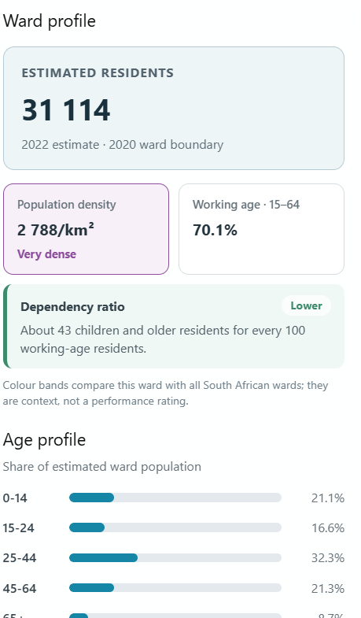
Task: Click the Dependency ratio description text
Action: [x=163, y=339]
